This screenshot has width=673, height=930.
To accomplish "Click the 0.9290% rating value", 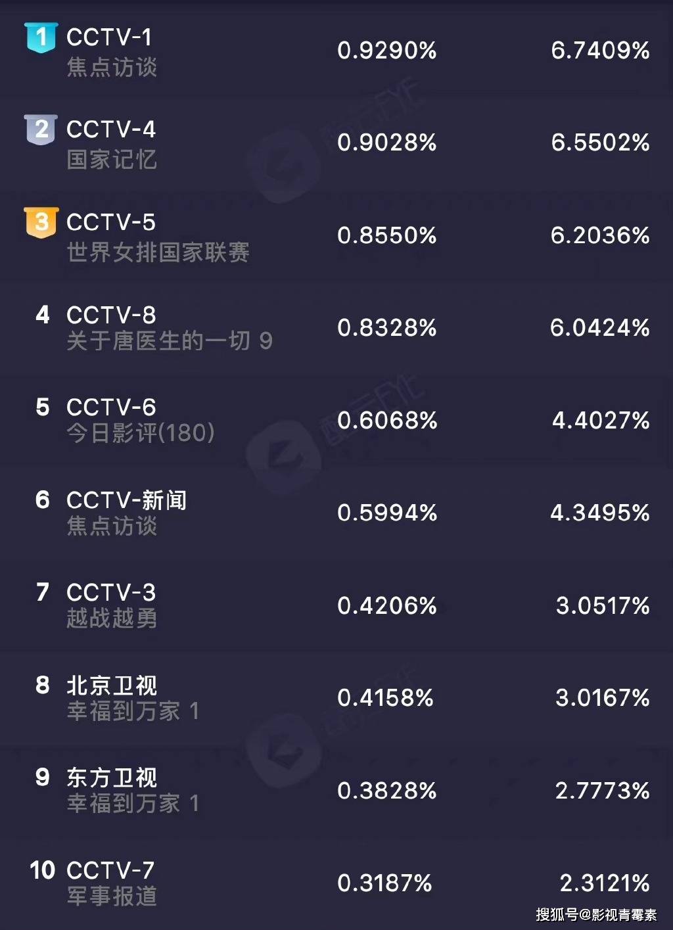I will click(387, 51).
